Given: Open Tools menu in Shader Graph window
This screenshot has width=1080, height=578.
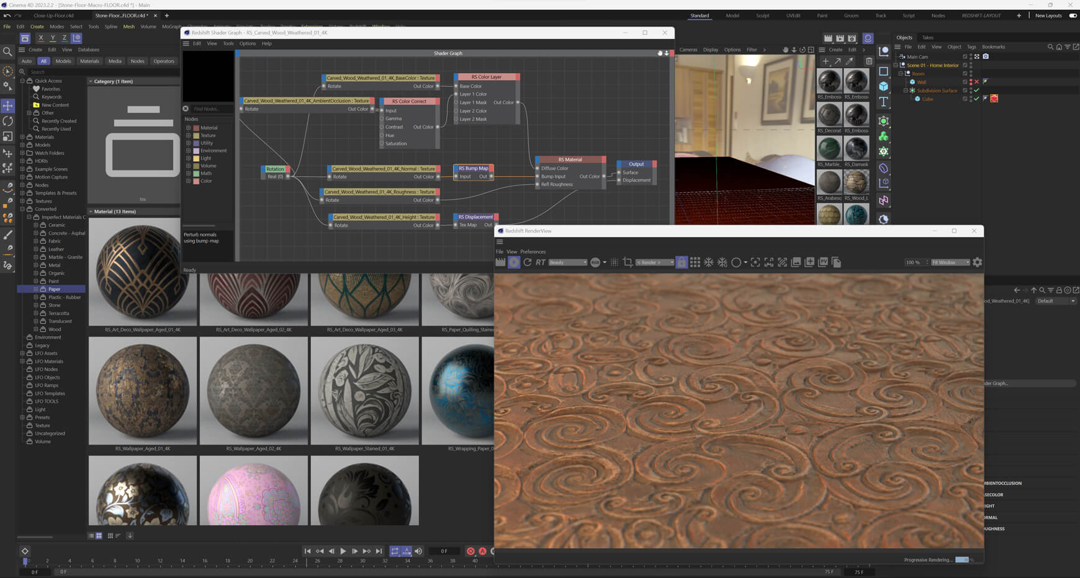Looking at the screenshot, I should tap(228, 43).
